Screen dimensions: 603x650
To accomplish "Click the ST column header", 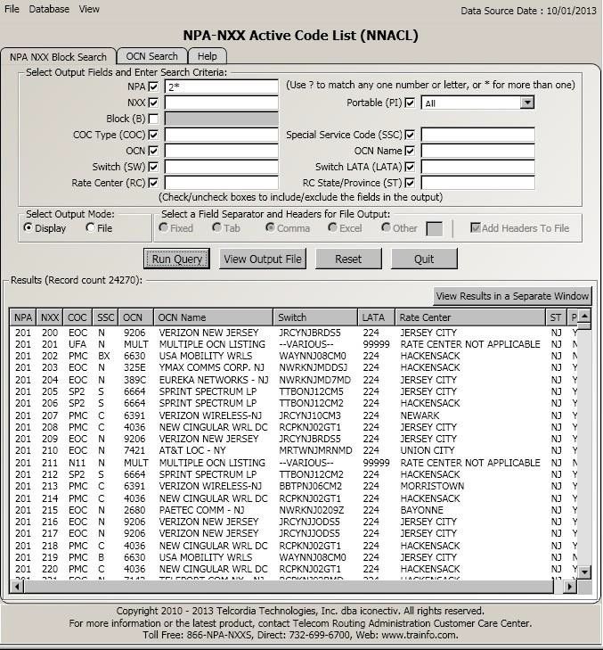I will click(556, 317).
